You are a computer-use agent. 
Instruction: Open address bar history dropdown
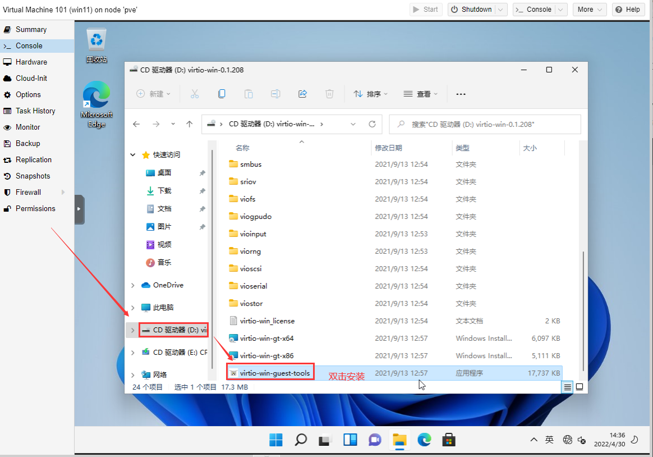(x=353, y=124)
